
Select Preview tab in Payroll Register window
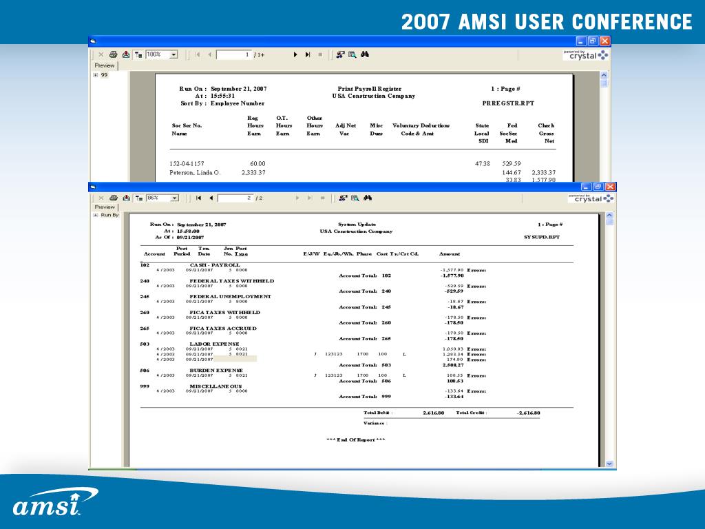pos(105,65)
